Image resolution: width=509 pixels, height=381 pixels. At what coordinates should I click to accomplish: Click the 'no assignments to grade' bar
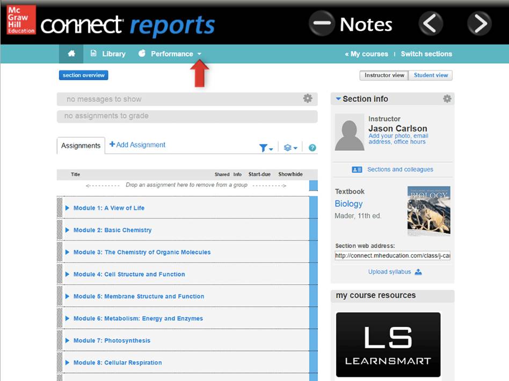click(x=187, y=116)
